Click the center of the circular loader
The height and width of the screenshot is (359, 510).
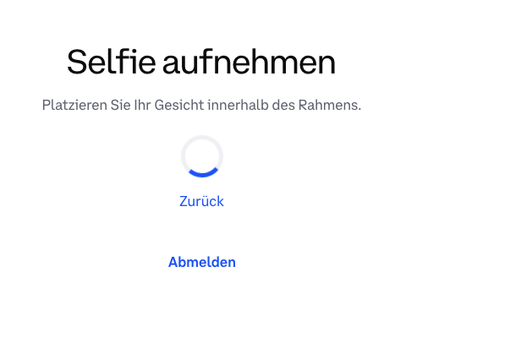coord(202,156)
